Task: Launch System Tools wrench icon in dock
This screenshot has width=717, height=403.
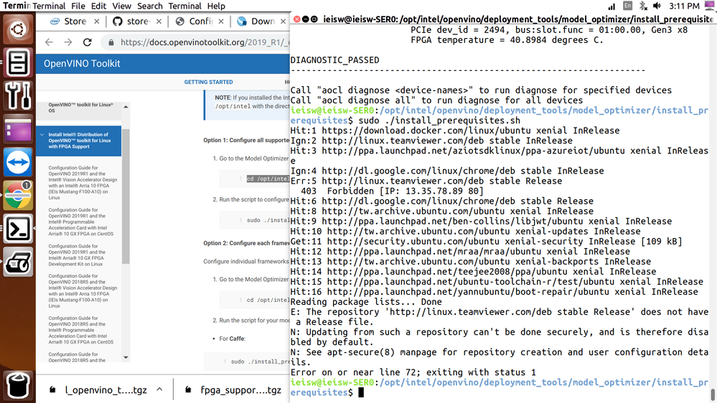Action: (18, 96)
